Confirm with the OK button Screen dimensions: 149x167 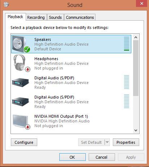(x=72, y=157)
